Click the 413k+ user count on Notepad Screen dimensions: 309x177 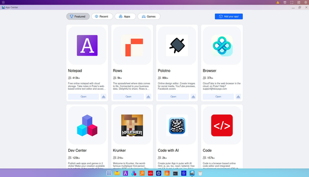[x=76, y=78]
